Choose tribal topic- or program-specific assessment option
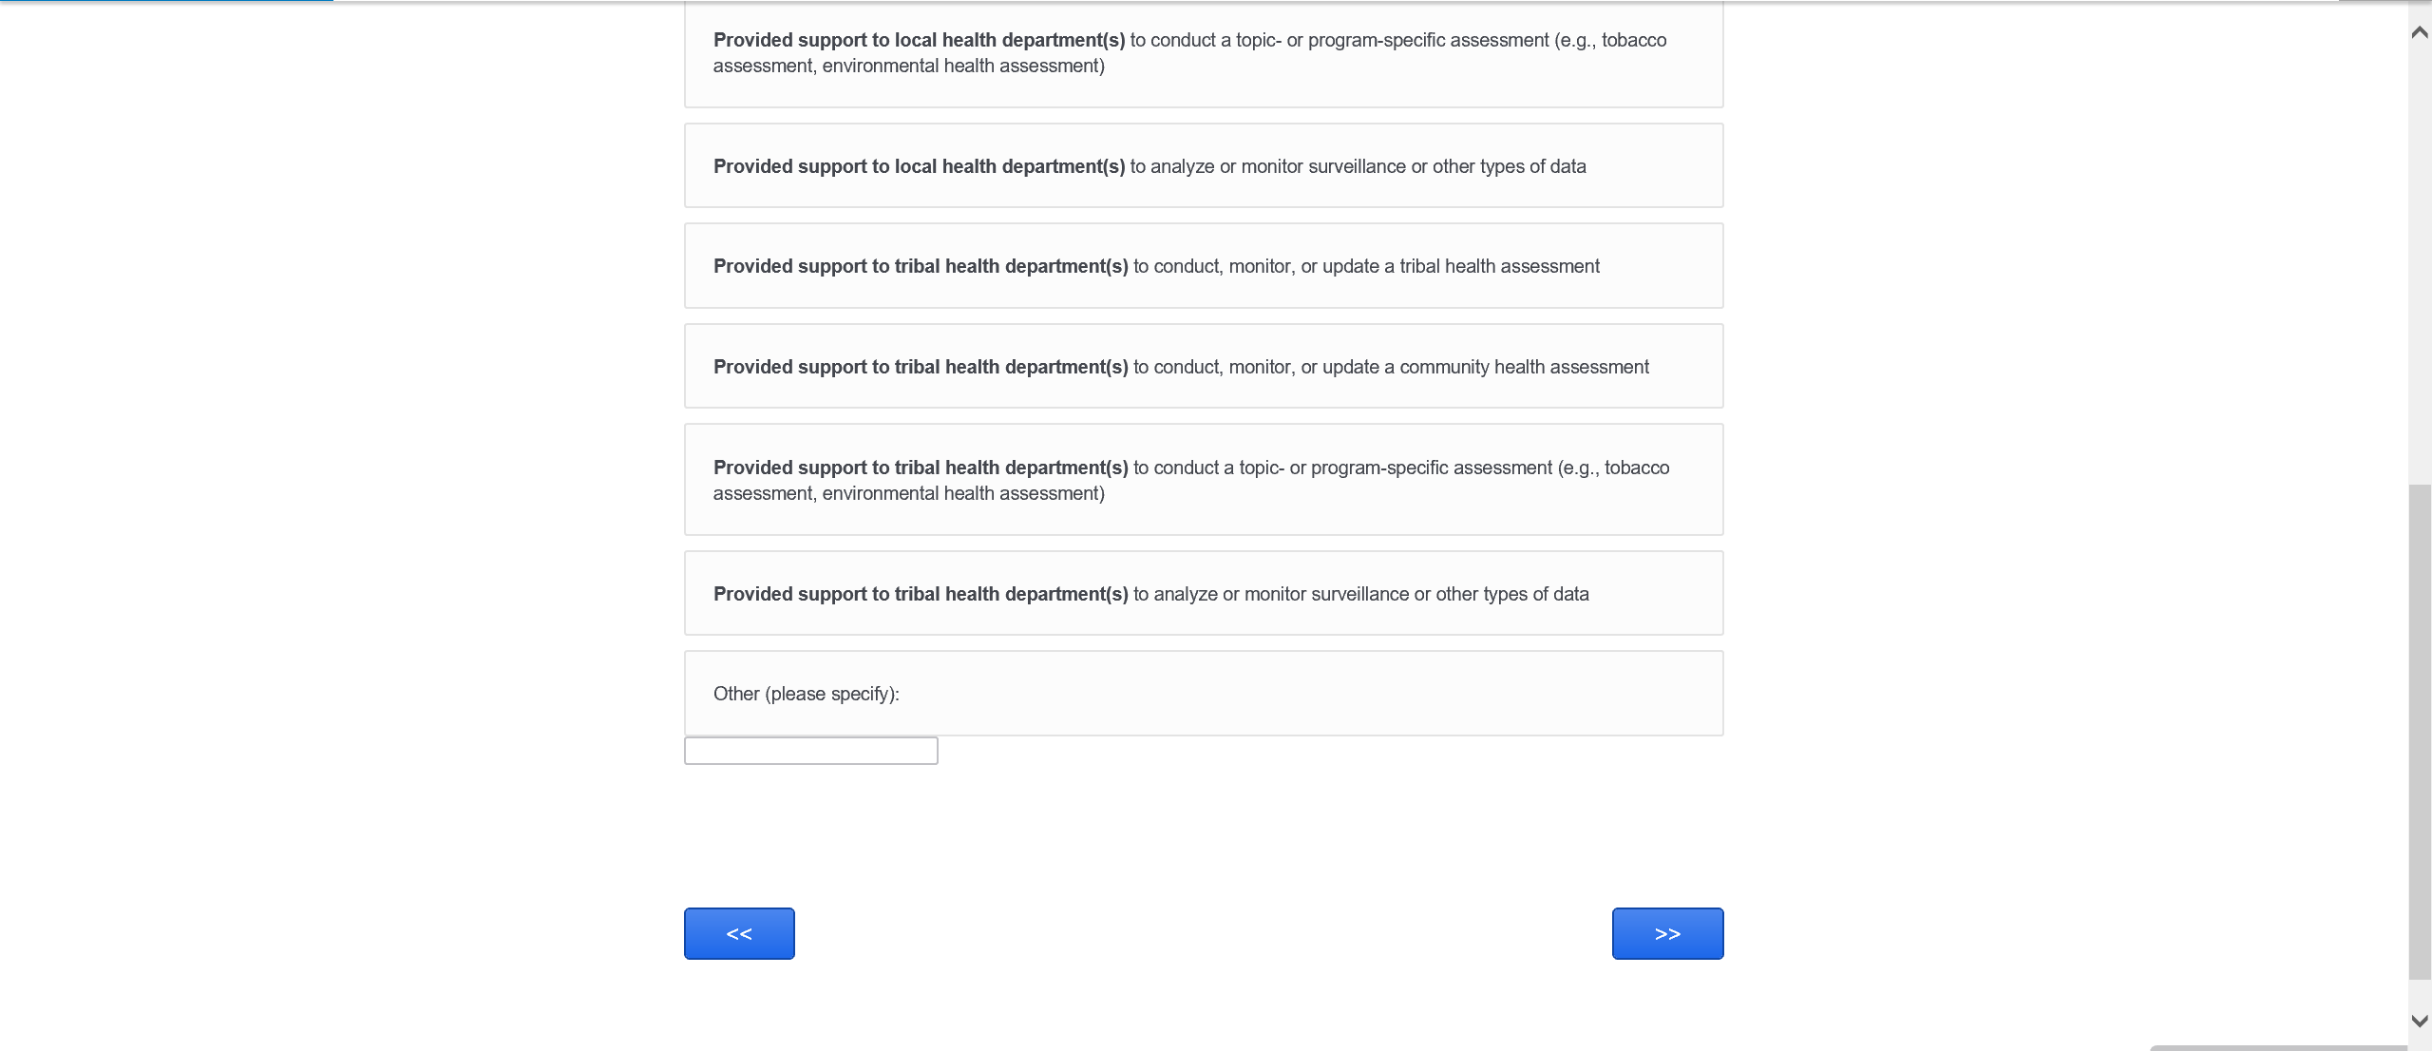Screen dimensions: 2432x1051 [x=1203, y=480]
